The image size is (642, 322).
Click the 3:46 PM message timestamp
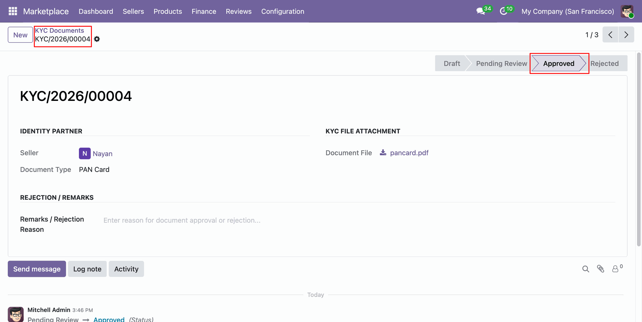tap(83, 310)
